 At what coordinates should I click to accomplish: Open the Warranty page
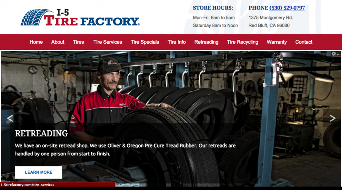coord(277,42)
